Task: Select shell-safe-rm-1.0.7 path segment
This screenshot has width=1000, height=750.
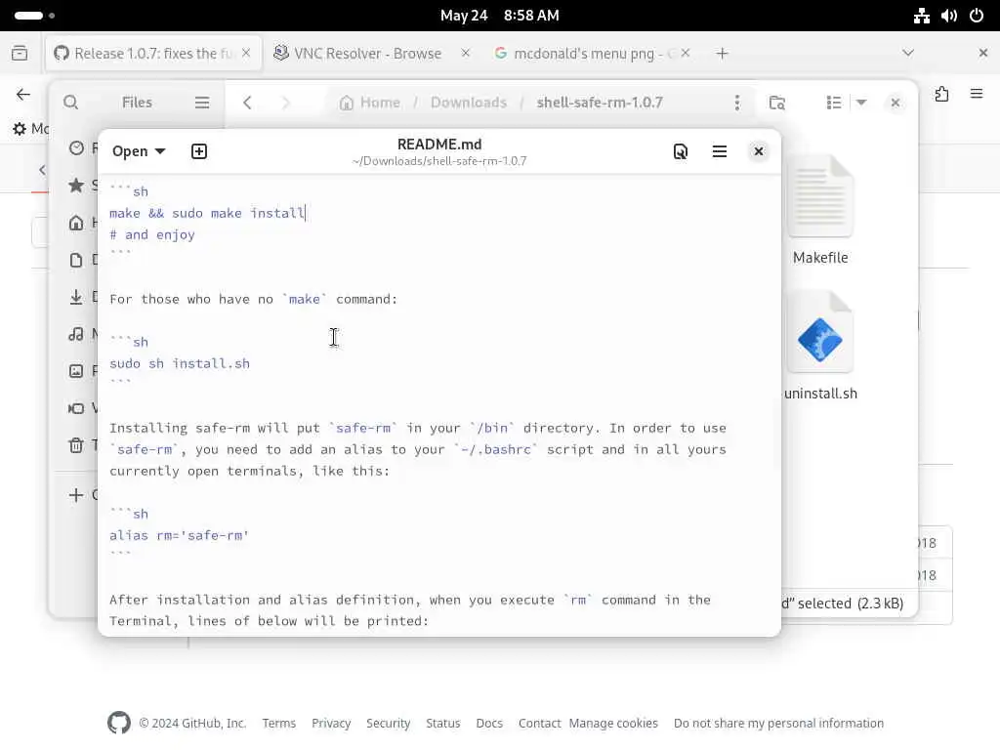Action: 600,103
